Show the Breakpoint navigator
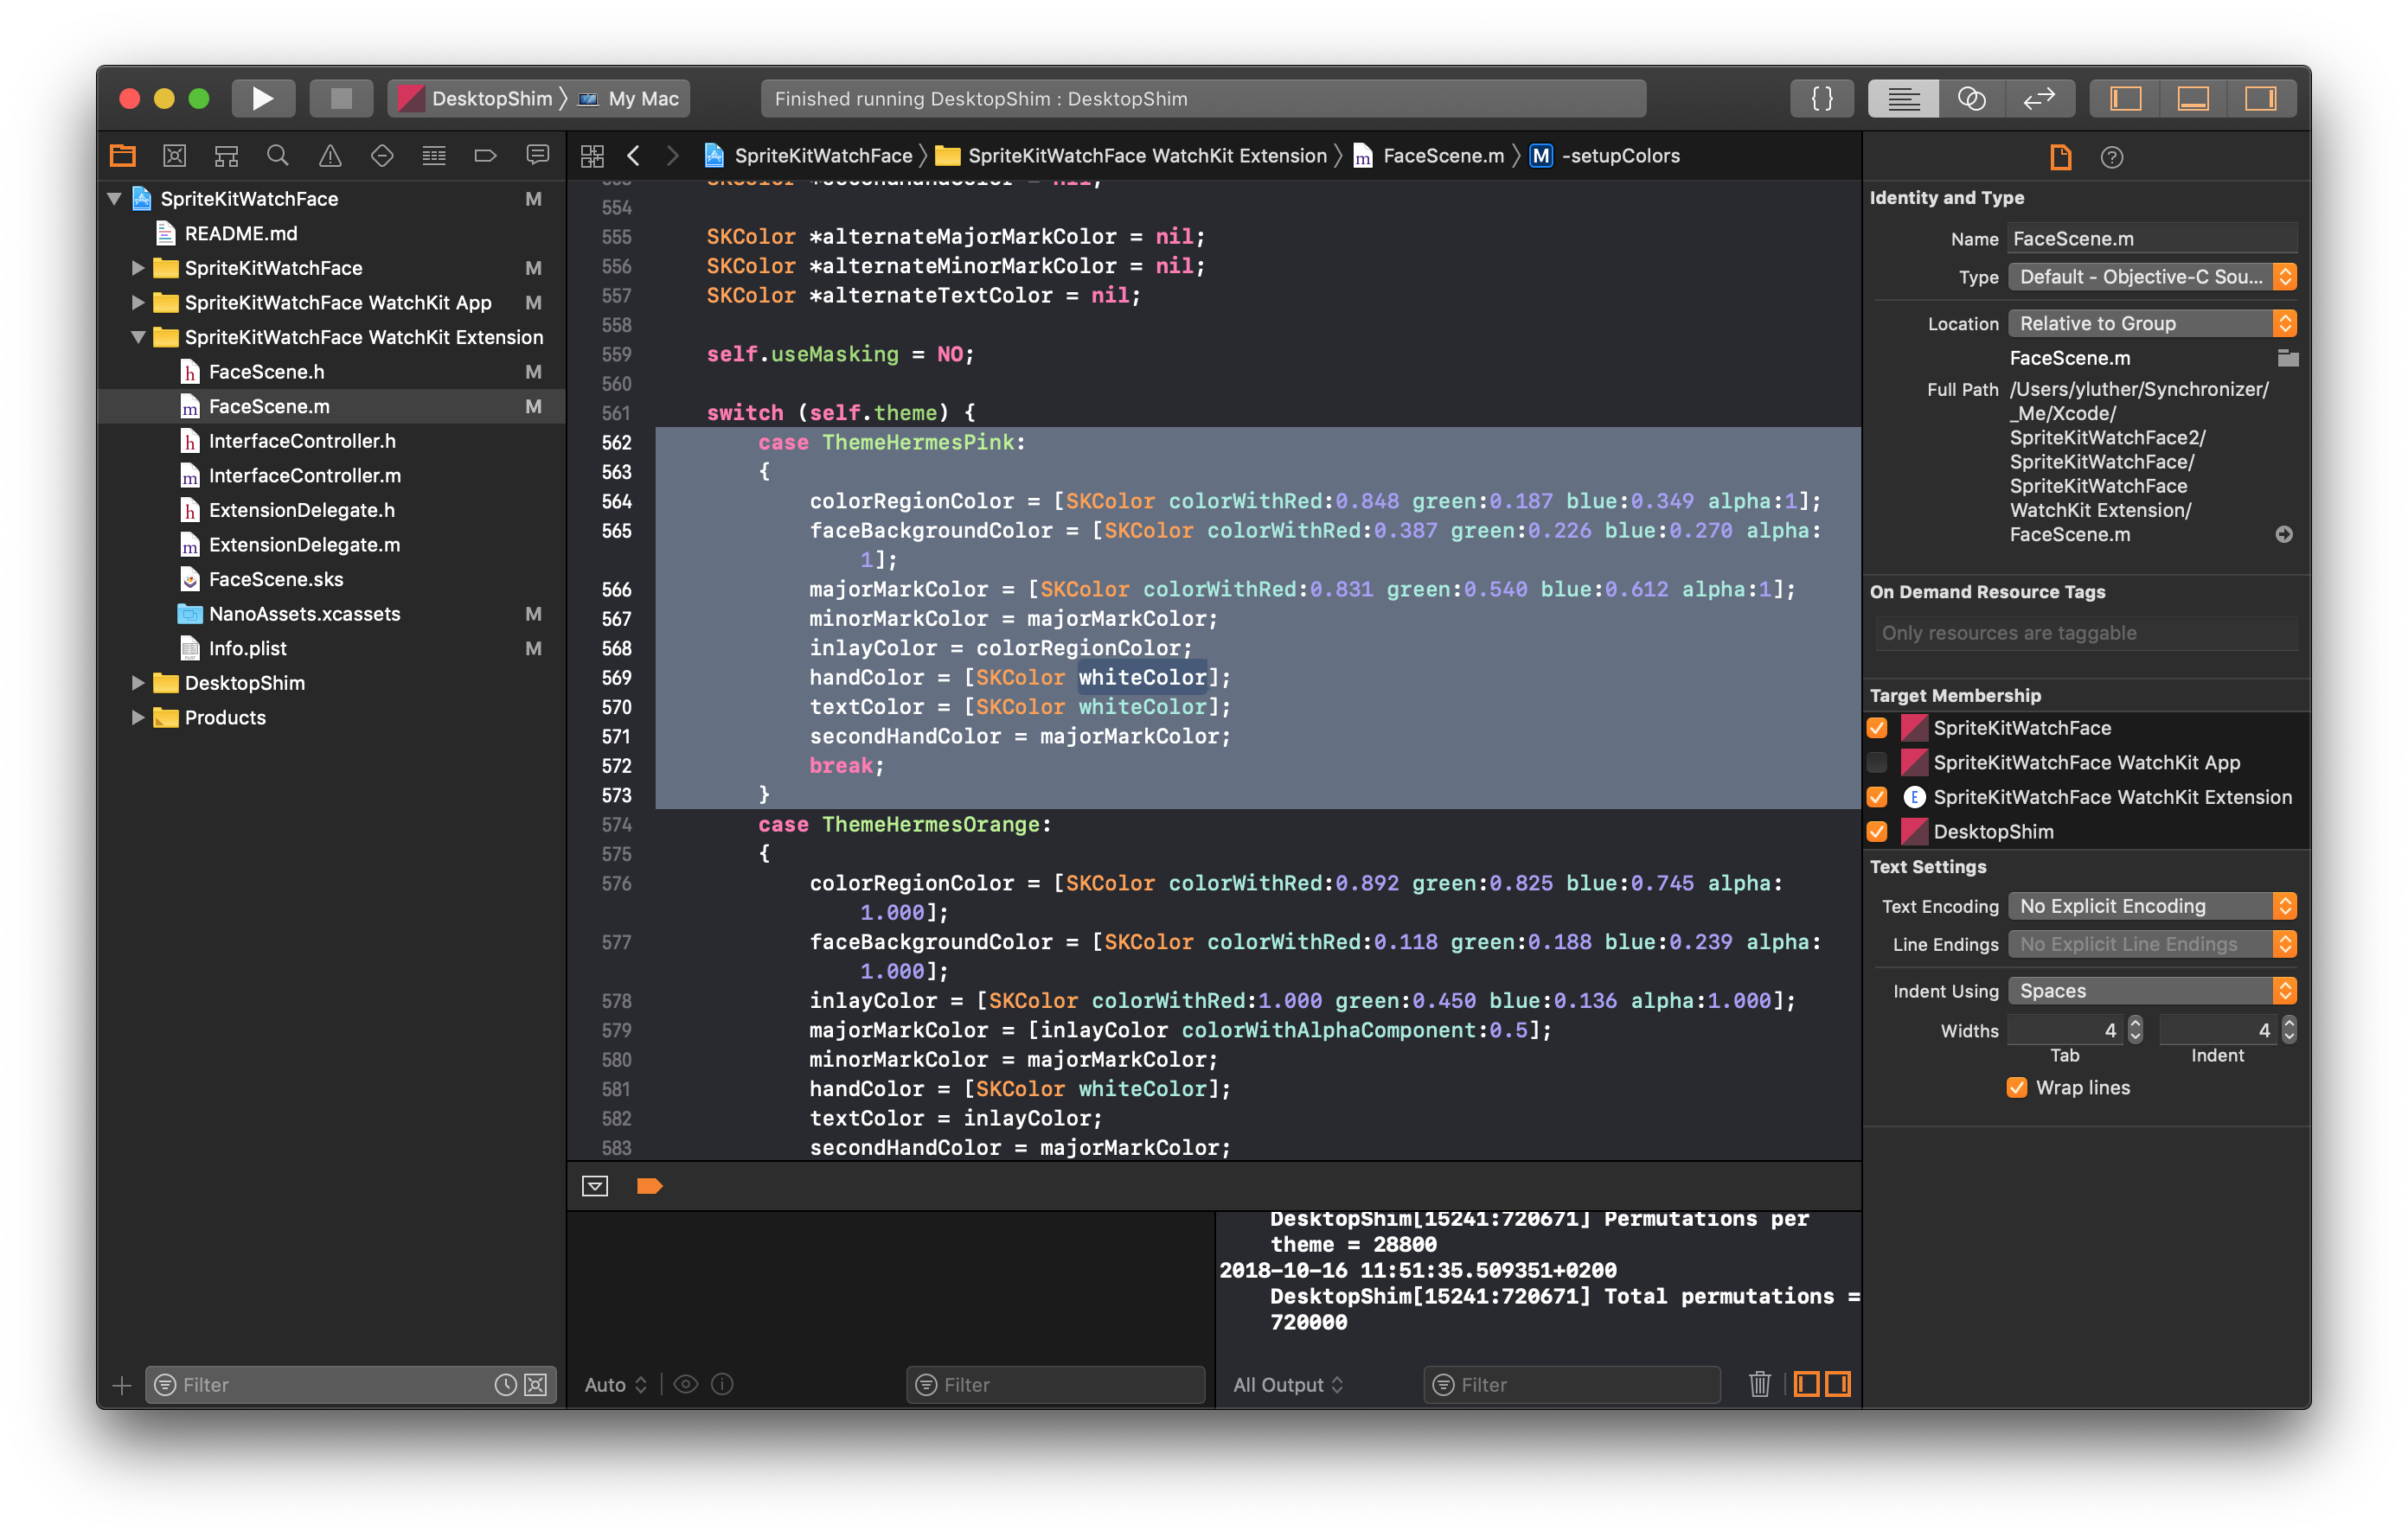2408x1537 pixels. tap(486, 156)
